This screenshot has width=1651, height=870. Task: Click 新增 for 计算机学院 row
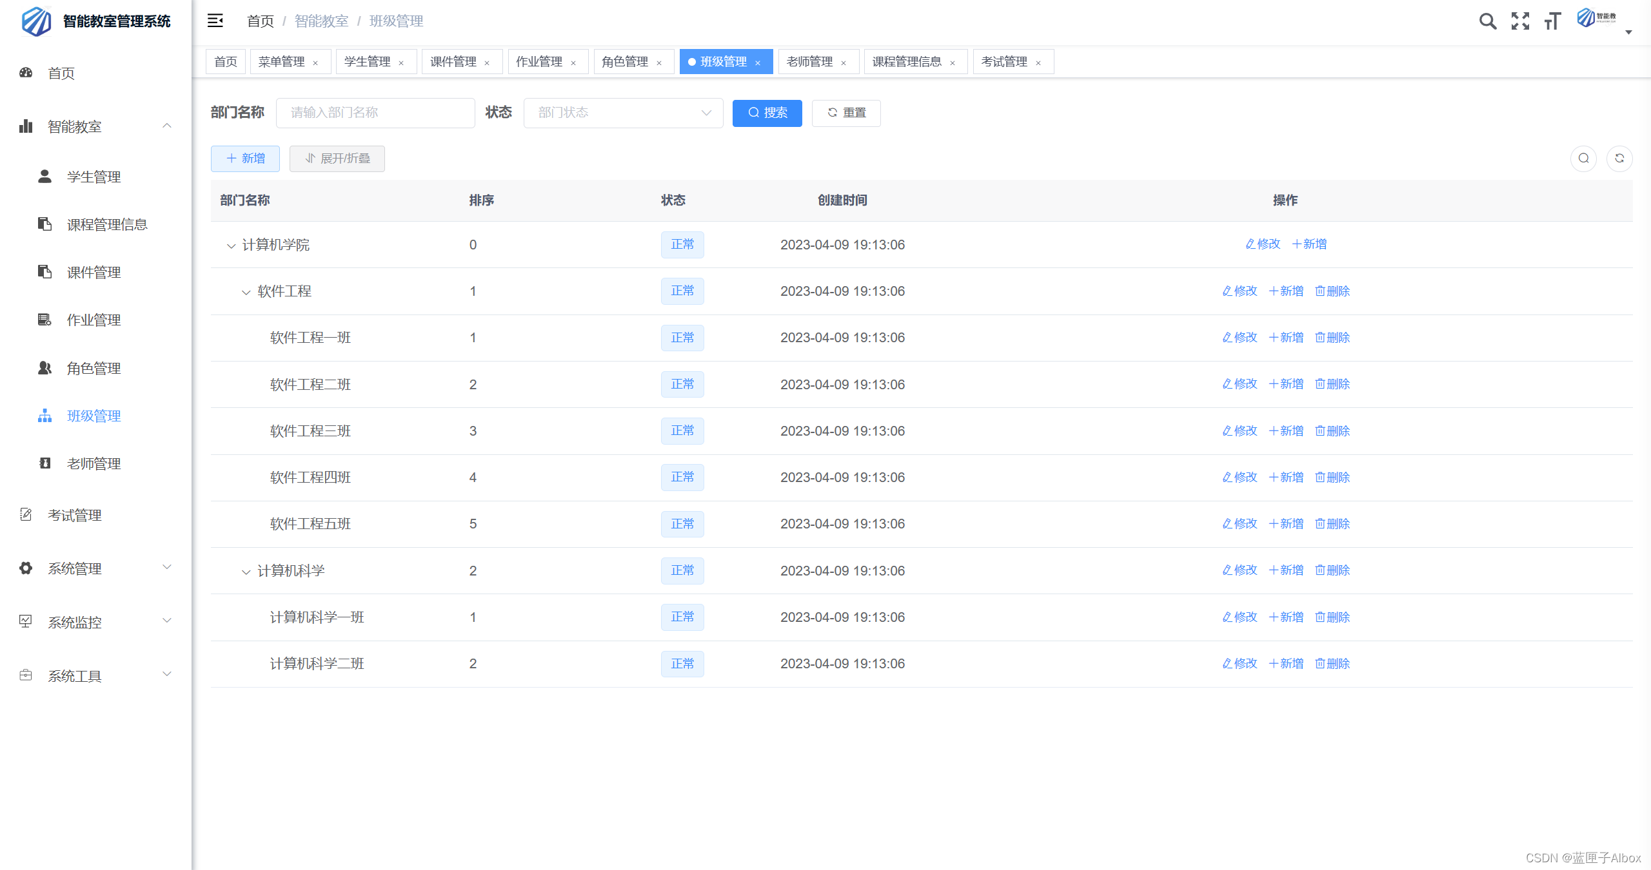click(1309, 244)
